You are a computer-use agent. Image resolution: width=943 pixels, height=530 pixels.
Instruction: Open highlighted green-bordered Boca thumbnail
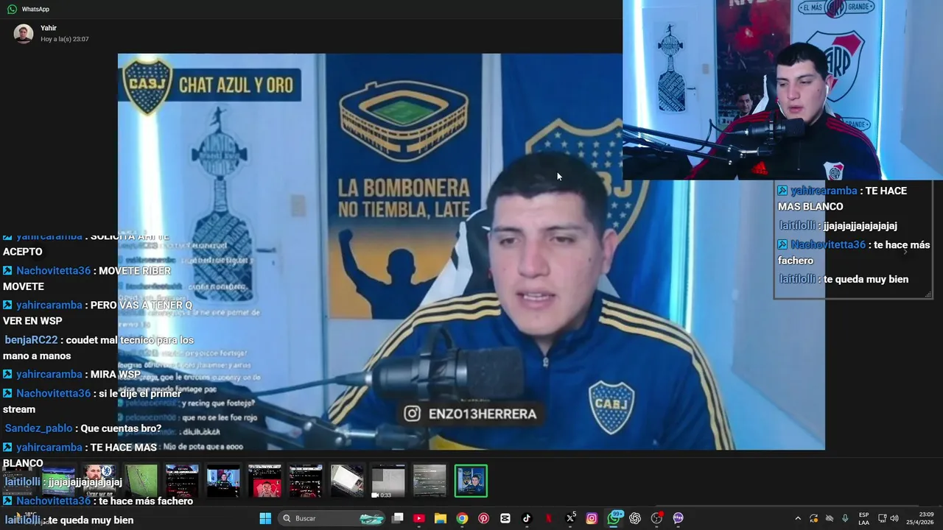tap(471, 481)
